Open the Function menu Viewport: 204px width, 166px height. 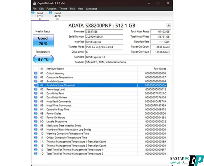click(51, 9)
